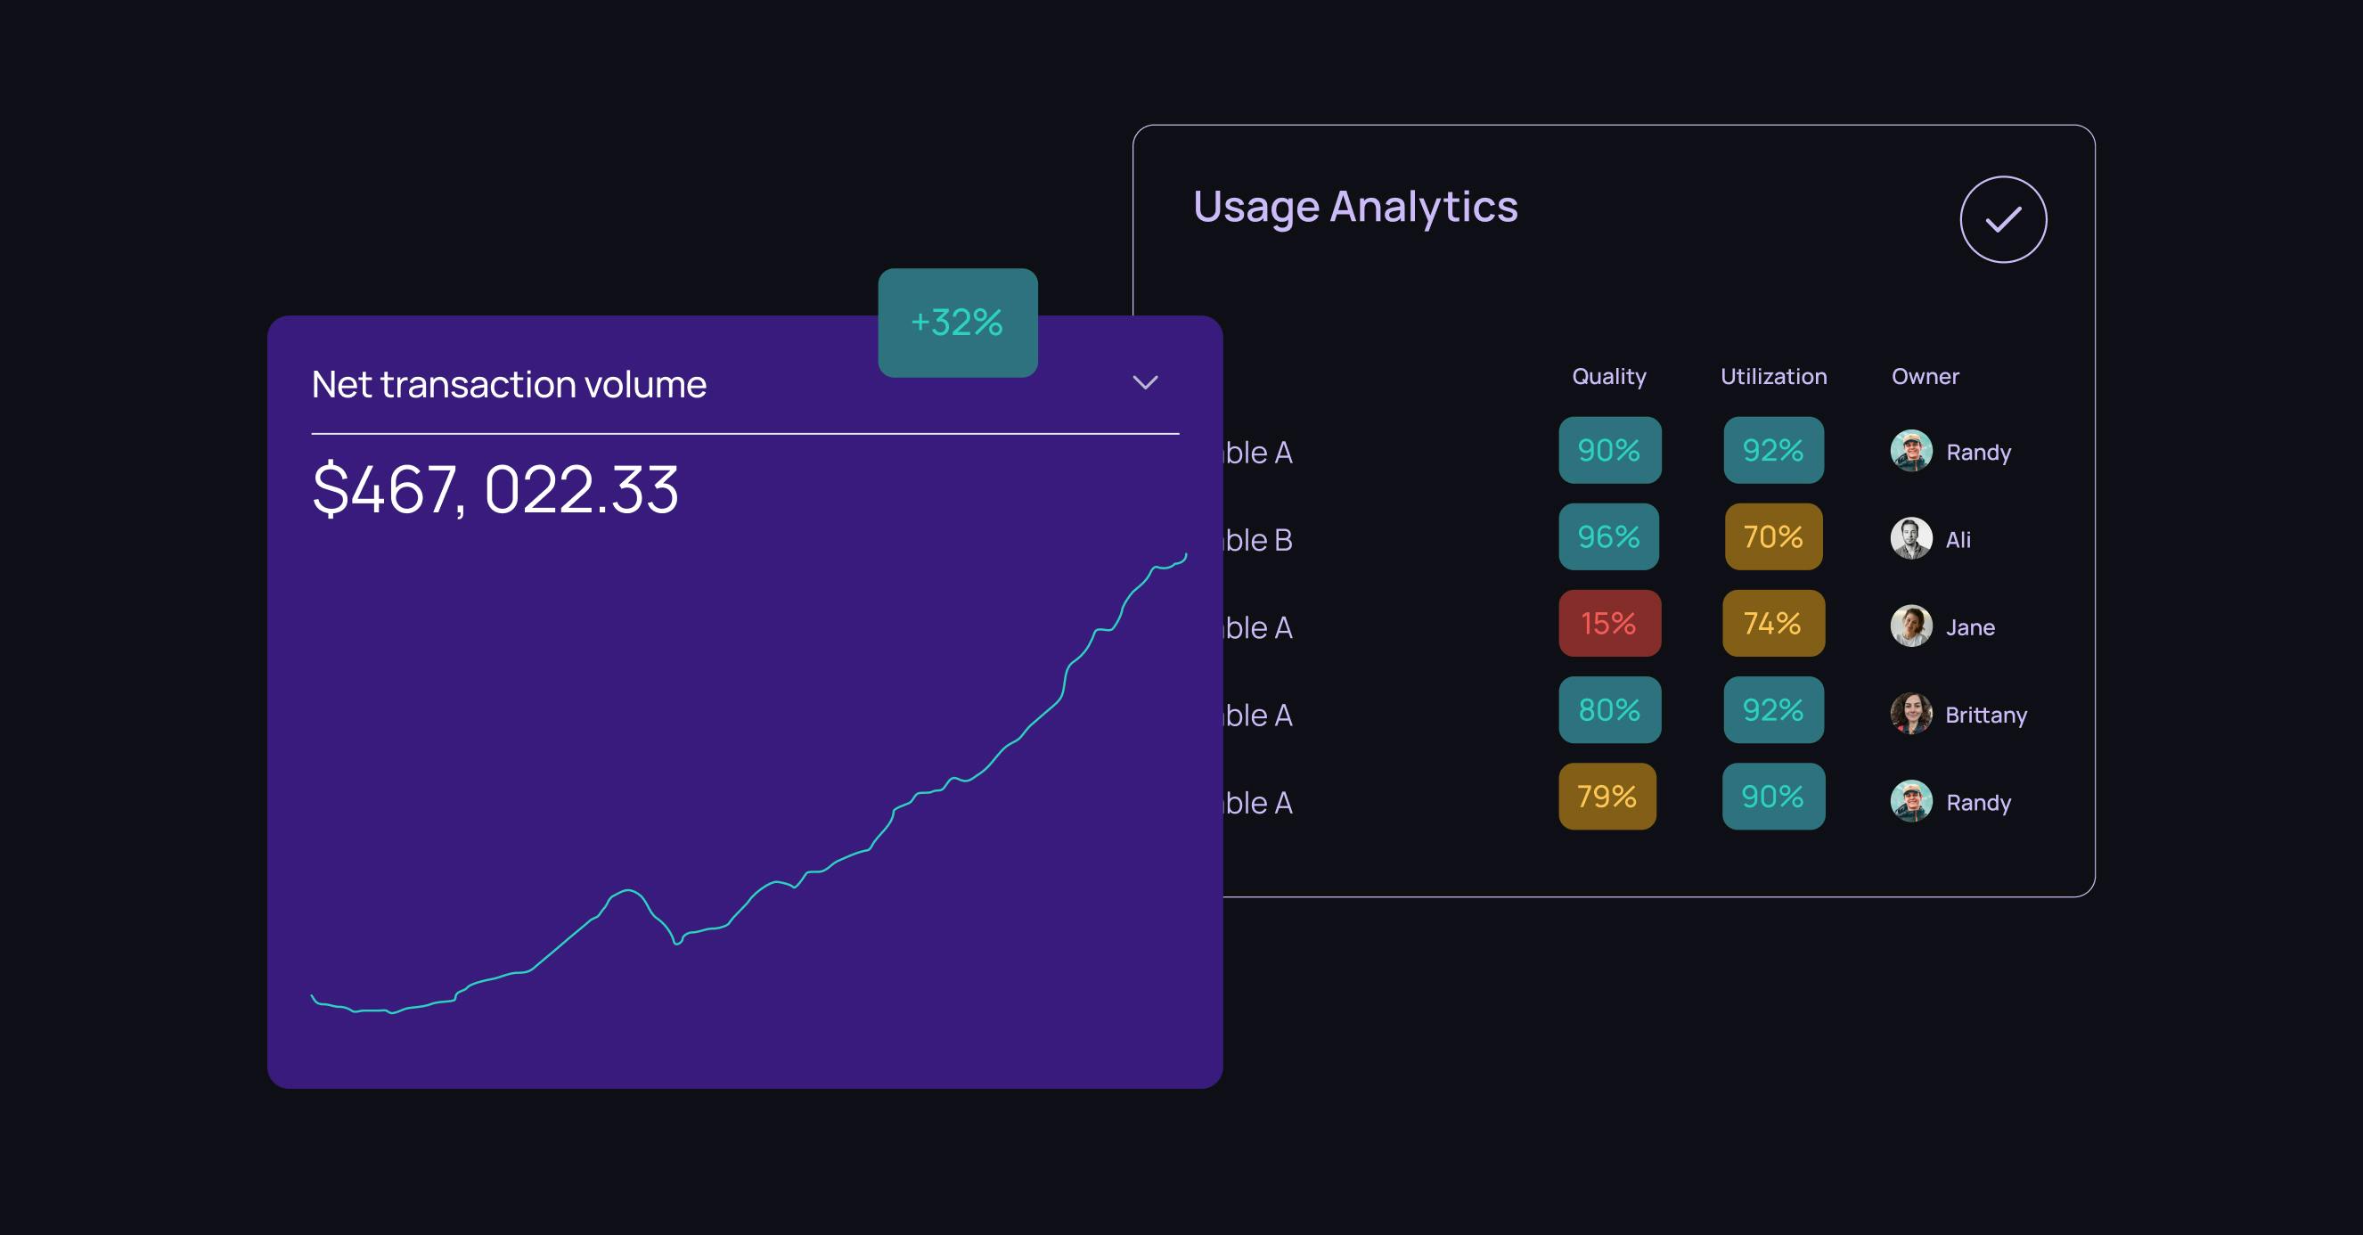2363x1235 pixels.
Task: Click Brittany's avatar photo
Action: [x=1910, y=714]
